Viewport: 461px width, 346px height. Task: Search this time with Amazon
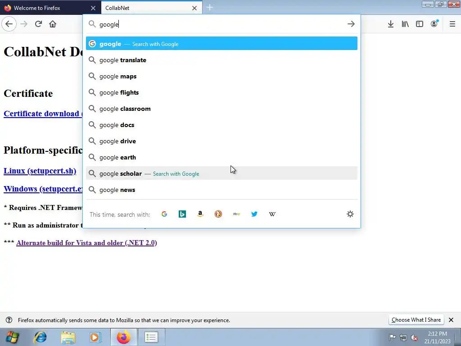tap(200, 214)
